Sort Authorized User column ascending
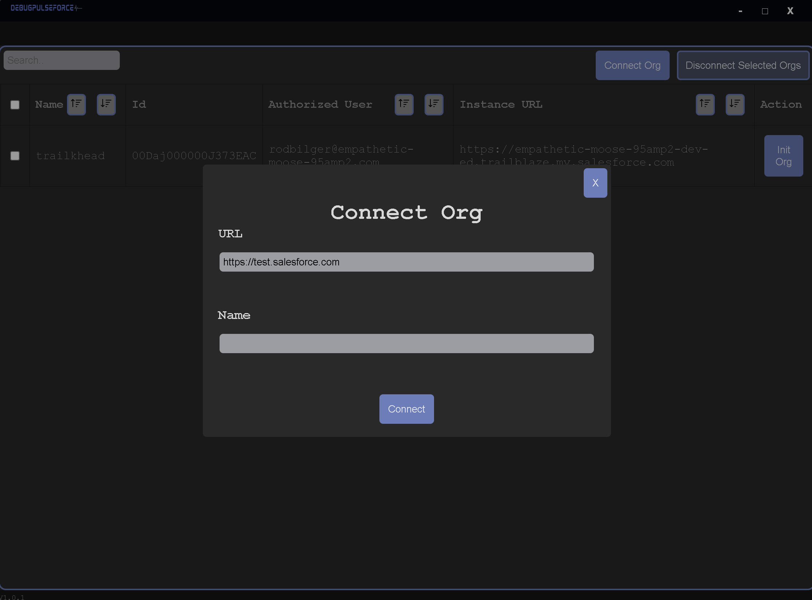The image size is (812, 600). click(404, 104)
